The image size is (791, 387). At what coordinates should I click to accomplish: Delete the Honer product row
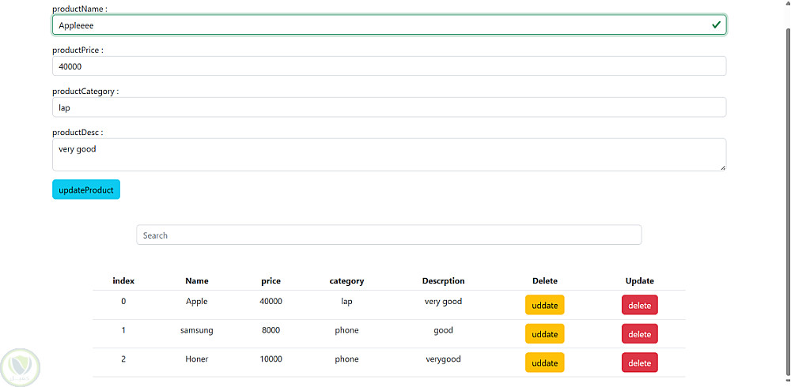point(640,363)
